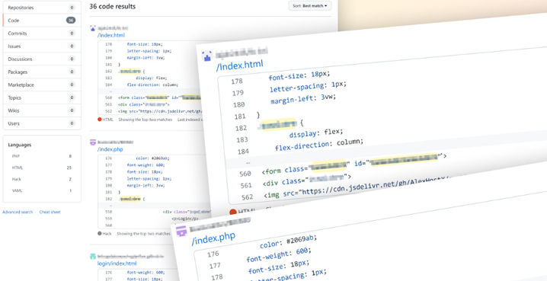Open /Index.html in the first result
The height and width of the screenshot is (281, 547).
(111, 35)
